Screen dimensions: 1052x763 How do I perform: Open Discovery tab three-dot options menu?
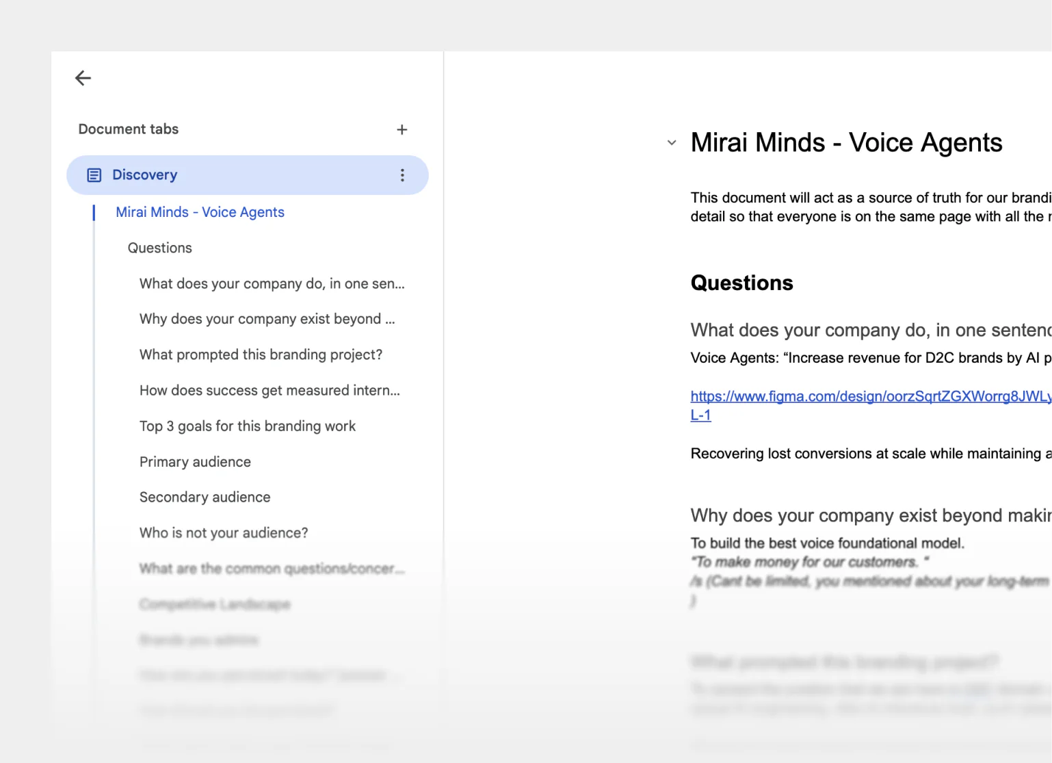402,175
